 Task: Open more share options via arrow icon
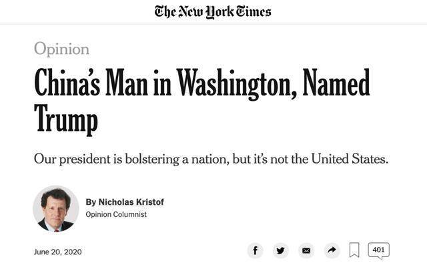point(332,250)
